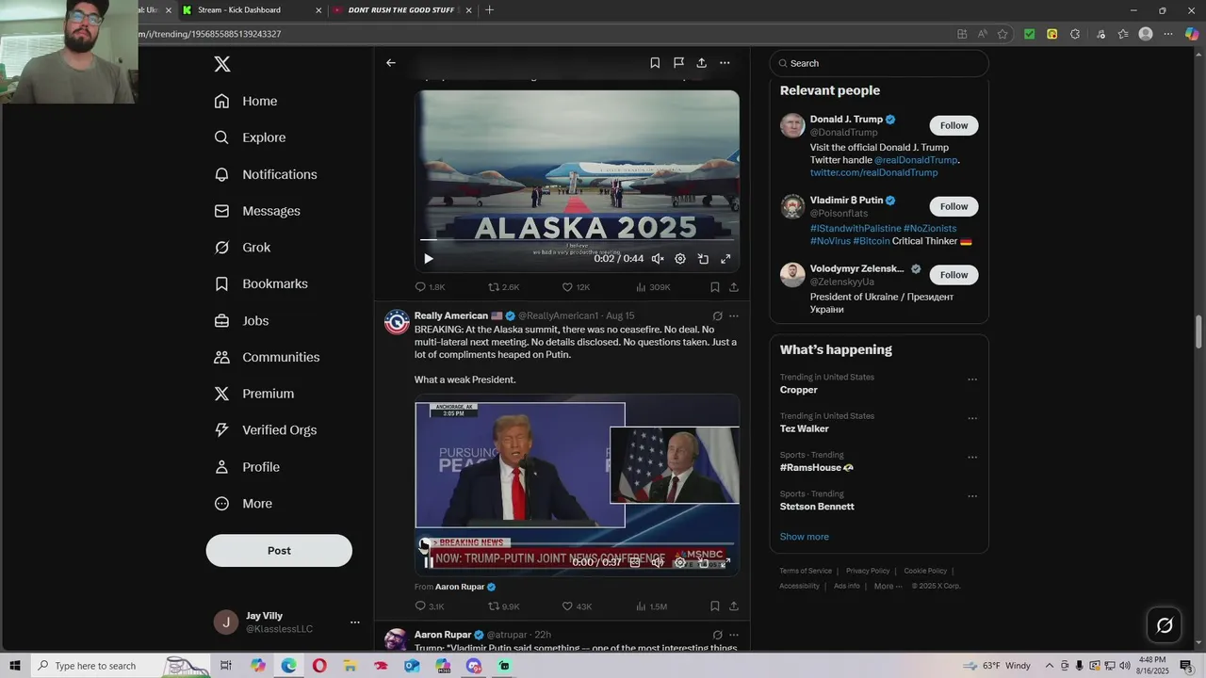Follow Donald J. Trump
The height and width of the screenshot is (678, 1206).
(953, 125)
